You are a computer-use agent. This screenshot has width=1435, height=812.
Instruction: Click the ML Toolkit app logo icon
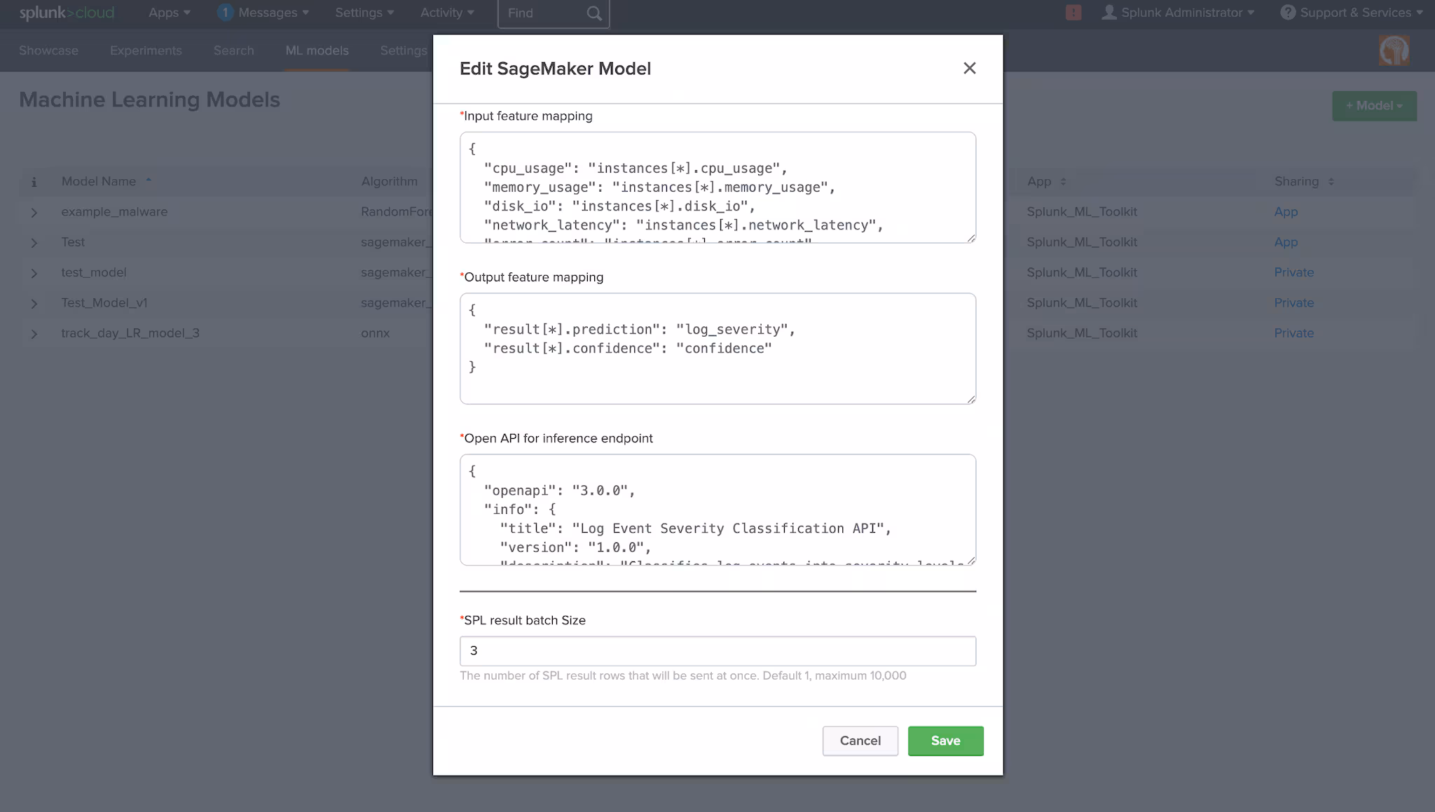[x=1394, y=50]
